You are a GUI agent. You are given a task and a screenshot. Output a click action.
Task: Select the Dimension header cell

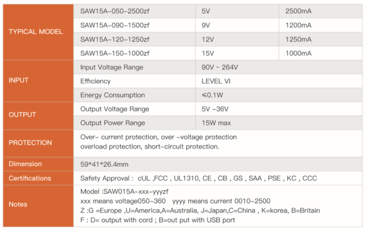pos(25,164)
